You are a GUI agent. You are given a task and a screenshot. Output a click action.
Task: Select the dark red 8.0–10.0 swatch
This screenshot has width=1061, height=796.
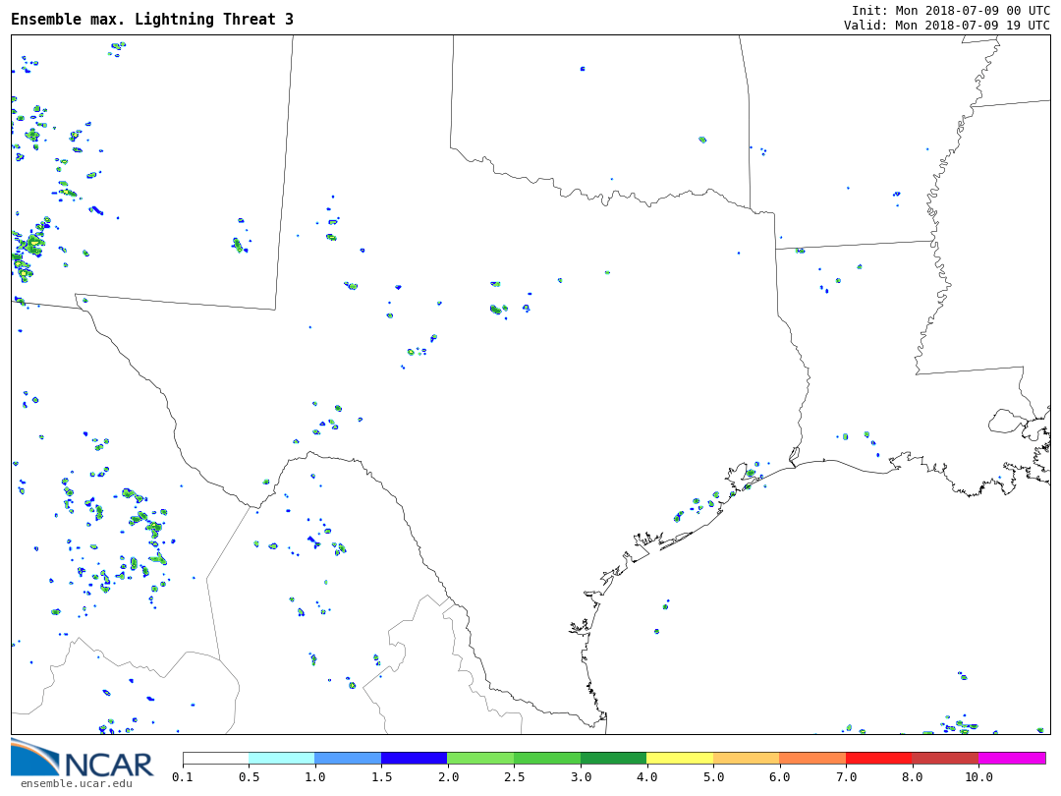945,759
